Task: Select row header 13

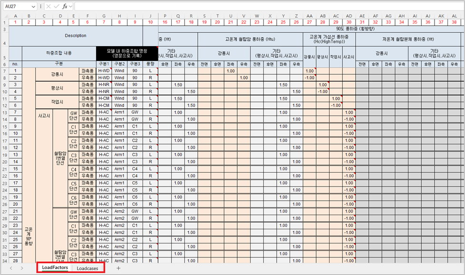Action: click(4, 112)
